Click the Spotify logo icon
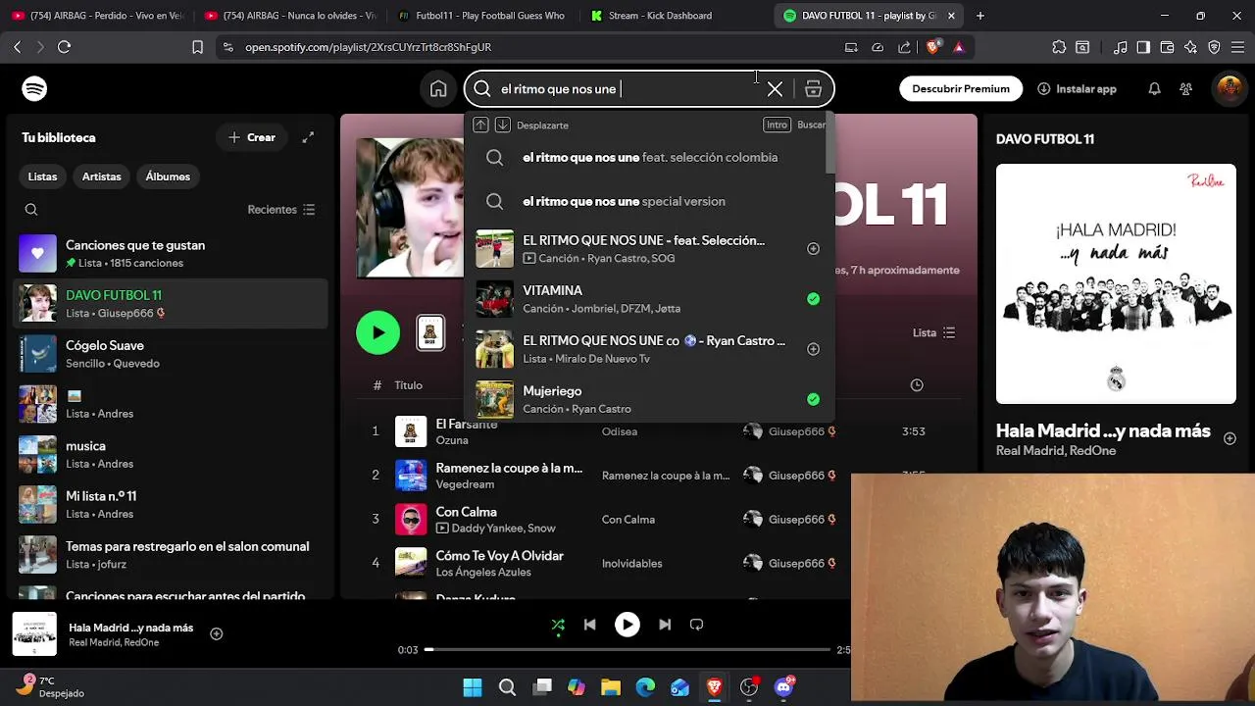Screen dimensions: 1255x706 [34, 88]
